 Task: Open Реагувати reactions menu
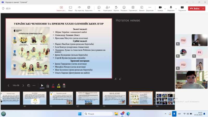pos(124,8)
